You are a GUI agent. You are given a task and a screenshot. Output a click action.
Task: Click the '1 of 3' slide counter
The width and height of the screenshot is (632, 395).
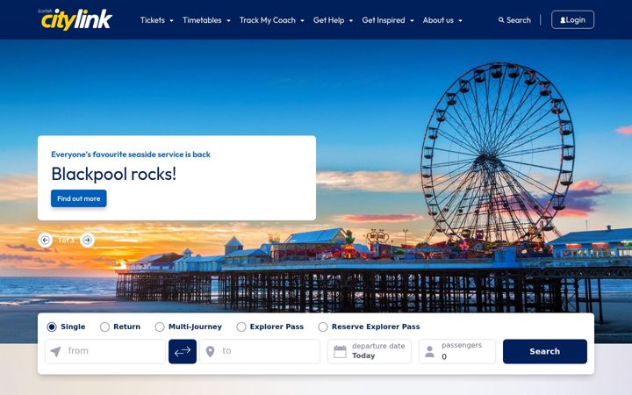[66, 241]
